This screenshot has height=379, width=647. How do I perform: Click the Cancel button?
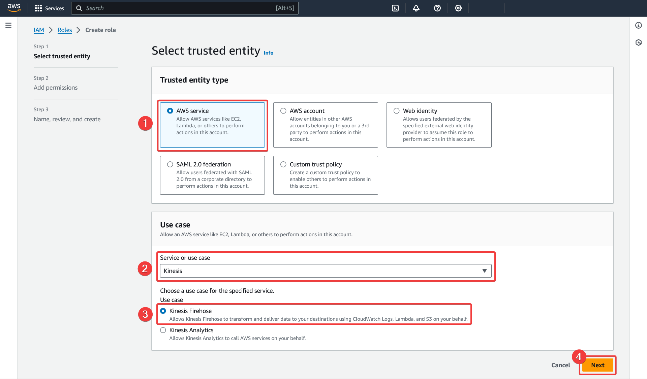tap(561, 365)
